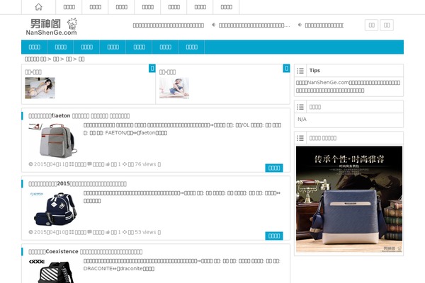
Task: Click the list icon above the bag advertisement
Action: click(x=300, y=138)
